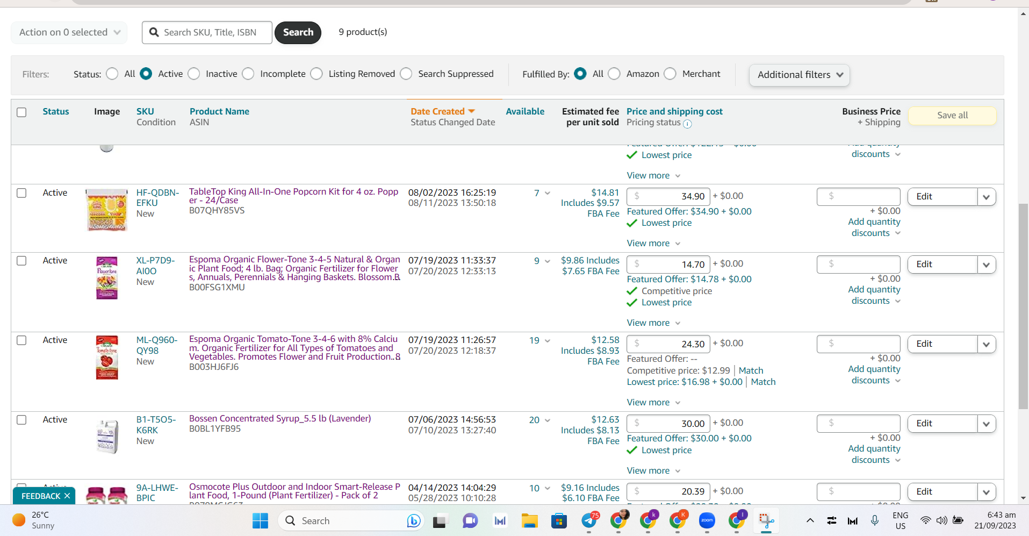Choose the All status filter radio

pyautogui.click(x=112, y=74)
